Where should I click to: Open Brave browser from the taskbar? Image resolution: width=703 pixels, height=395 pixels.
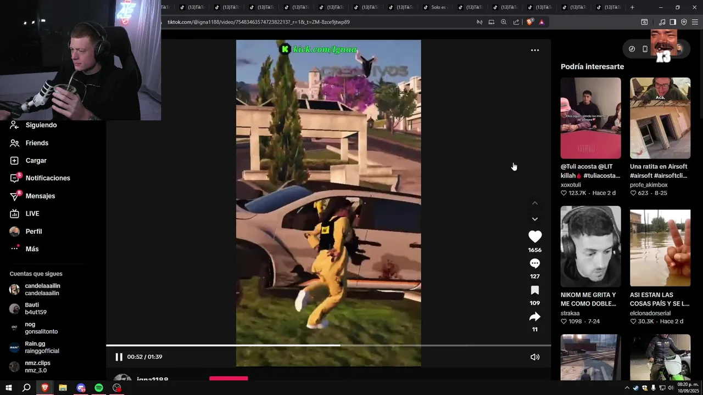44,388
